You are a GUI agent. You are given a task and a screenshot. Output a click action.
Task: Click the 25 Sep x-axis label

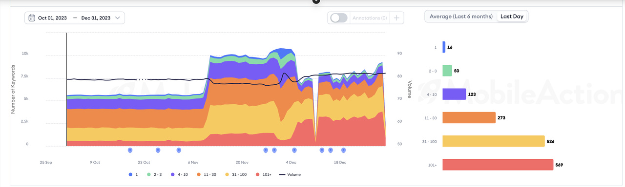click(x=46, y=162)
